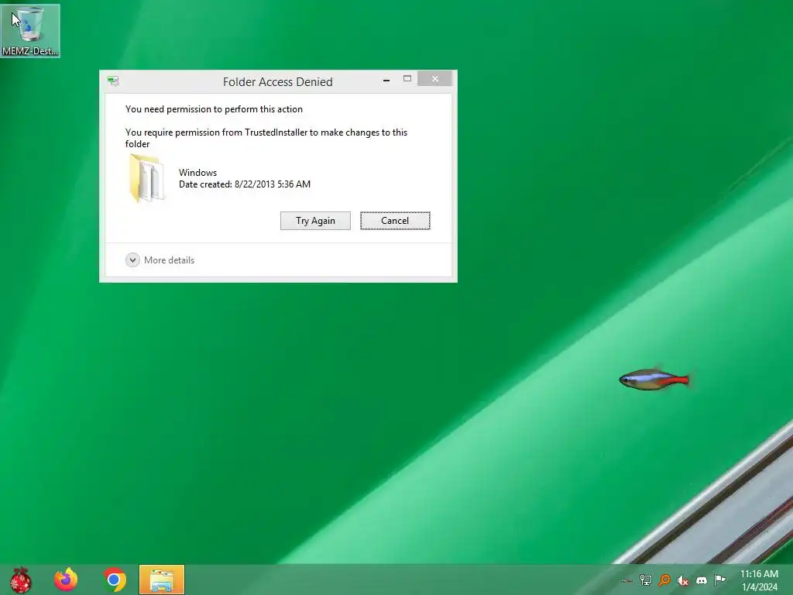The height and width of the screenshot is (595, 793).
Task: Close the Folder Access Denied dialog
Action: 435,79
